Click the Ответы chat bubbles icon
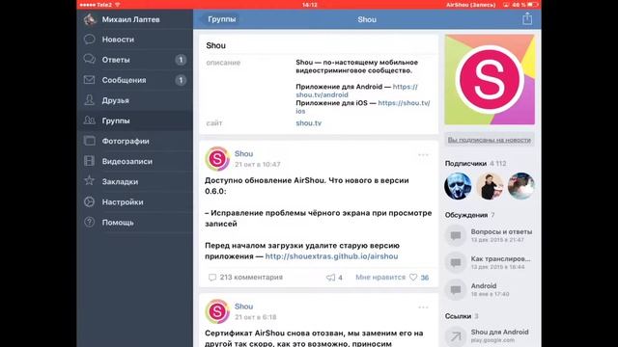Image resolution: width=618 pixels, height=347 pixels. point(90,60)
